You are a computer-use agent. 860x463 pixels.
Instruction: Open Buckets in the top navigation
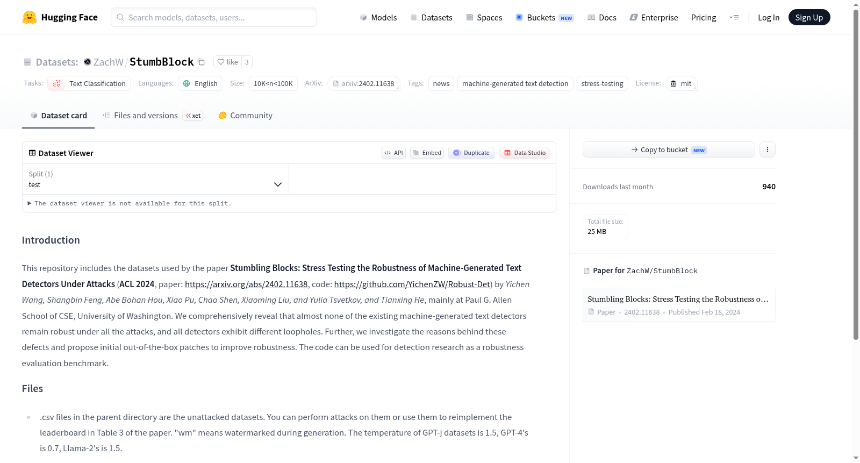click(544, 17)
